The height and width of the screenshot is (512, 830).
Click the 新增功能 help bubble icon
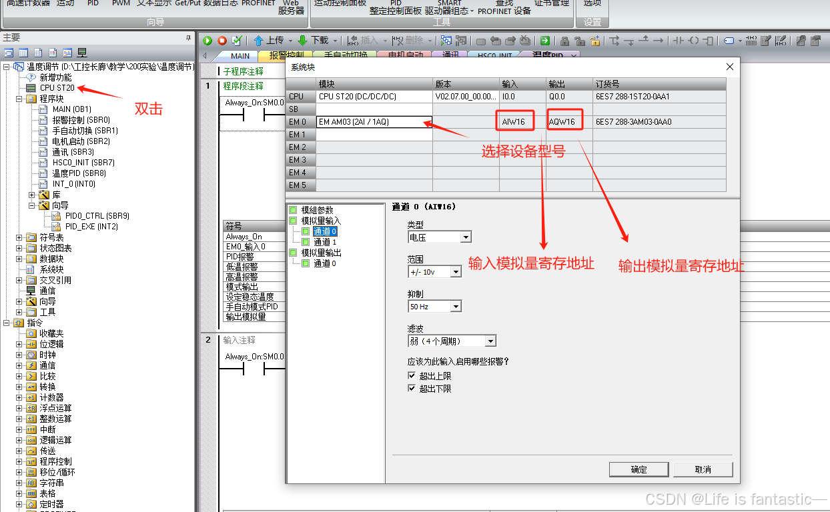tap(30, 77)
